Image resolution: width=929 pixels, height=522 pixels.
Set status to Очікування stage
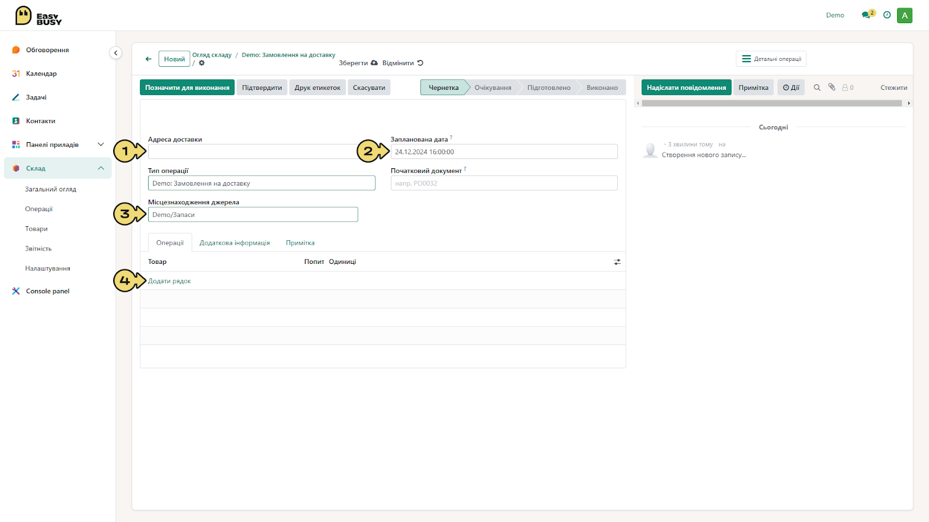tap(492, 88)
